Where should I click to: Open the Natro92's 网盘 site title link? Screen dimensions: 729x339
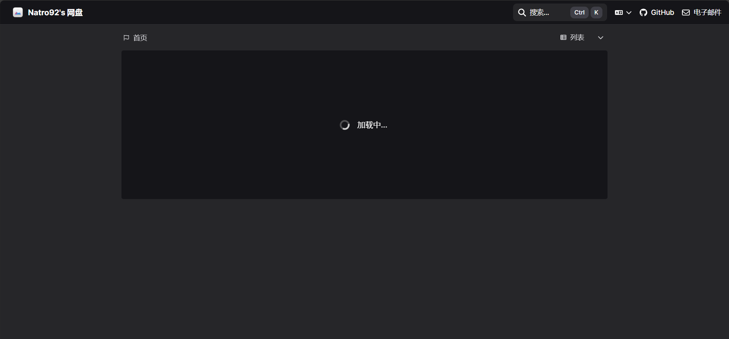(55, 13)
